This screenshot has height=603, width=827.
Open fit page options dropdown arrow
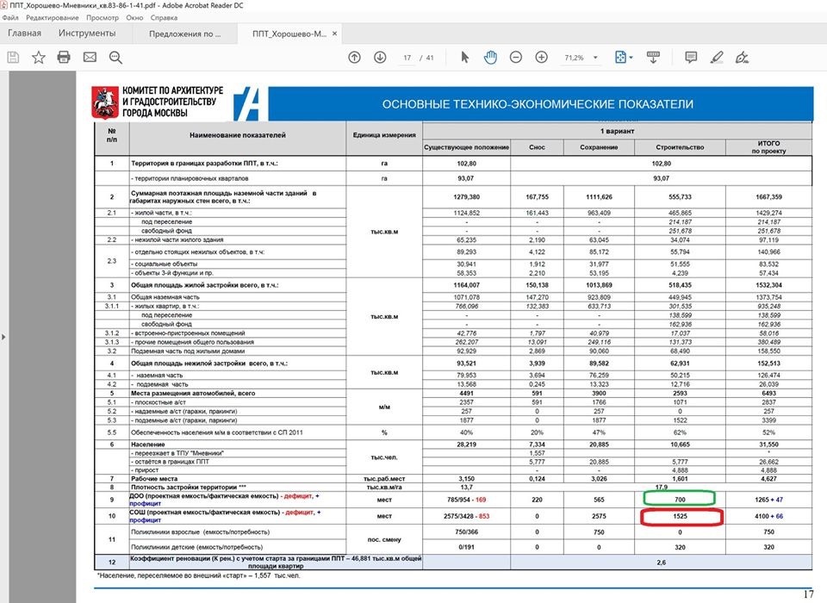631,57
